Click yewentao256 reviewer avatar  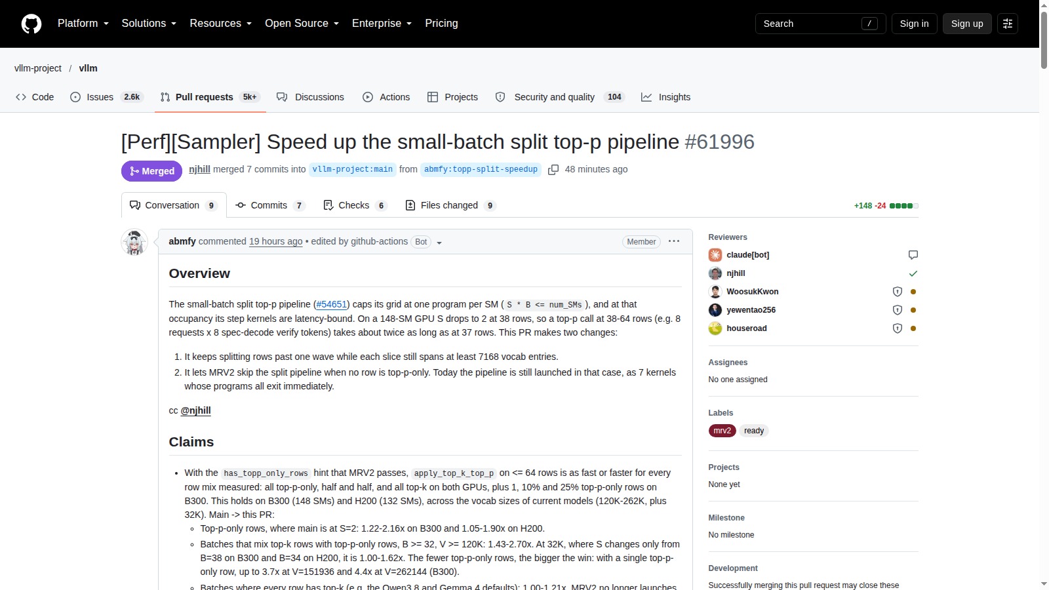(715, 310)
